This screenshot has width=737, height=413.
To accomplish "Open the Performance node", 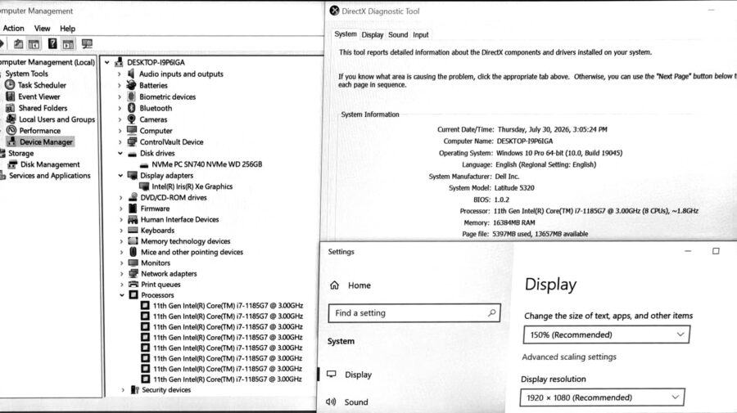I will [x=40, y=131].
